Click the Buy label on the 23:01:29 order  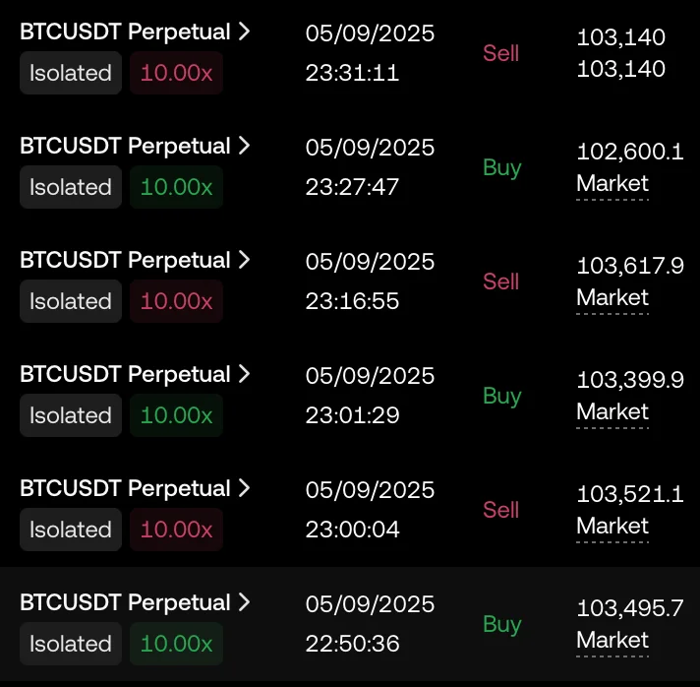coord(501,396)
